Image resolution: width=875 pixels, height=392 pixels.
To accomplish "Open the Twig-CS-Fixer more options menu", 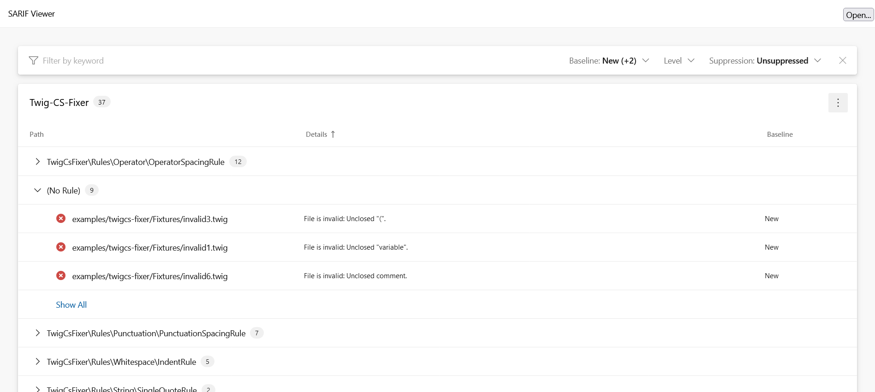I will [838, 103].
